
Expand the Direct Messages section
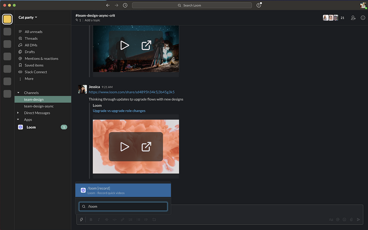[x=18, y=113]
